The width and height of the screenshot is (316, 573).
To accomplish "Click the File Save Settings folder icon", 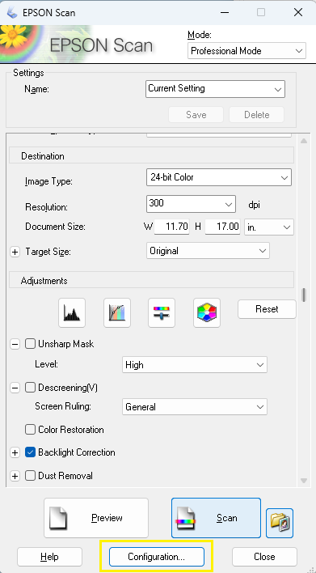I will [280, 523].
